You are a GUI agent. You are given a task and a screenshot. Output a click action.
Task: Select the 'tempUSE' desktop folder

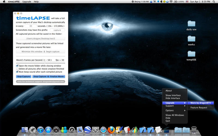(191, 56)
